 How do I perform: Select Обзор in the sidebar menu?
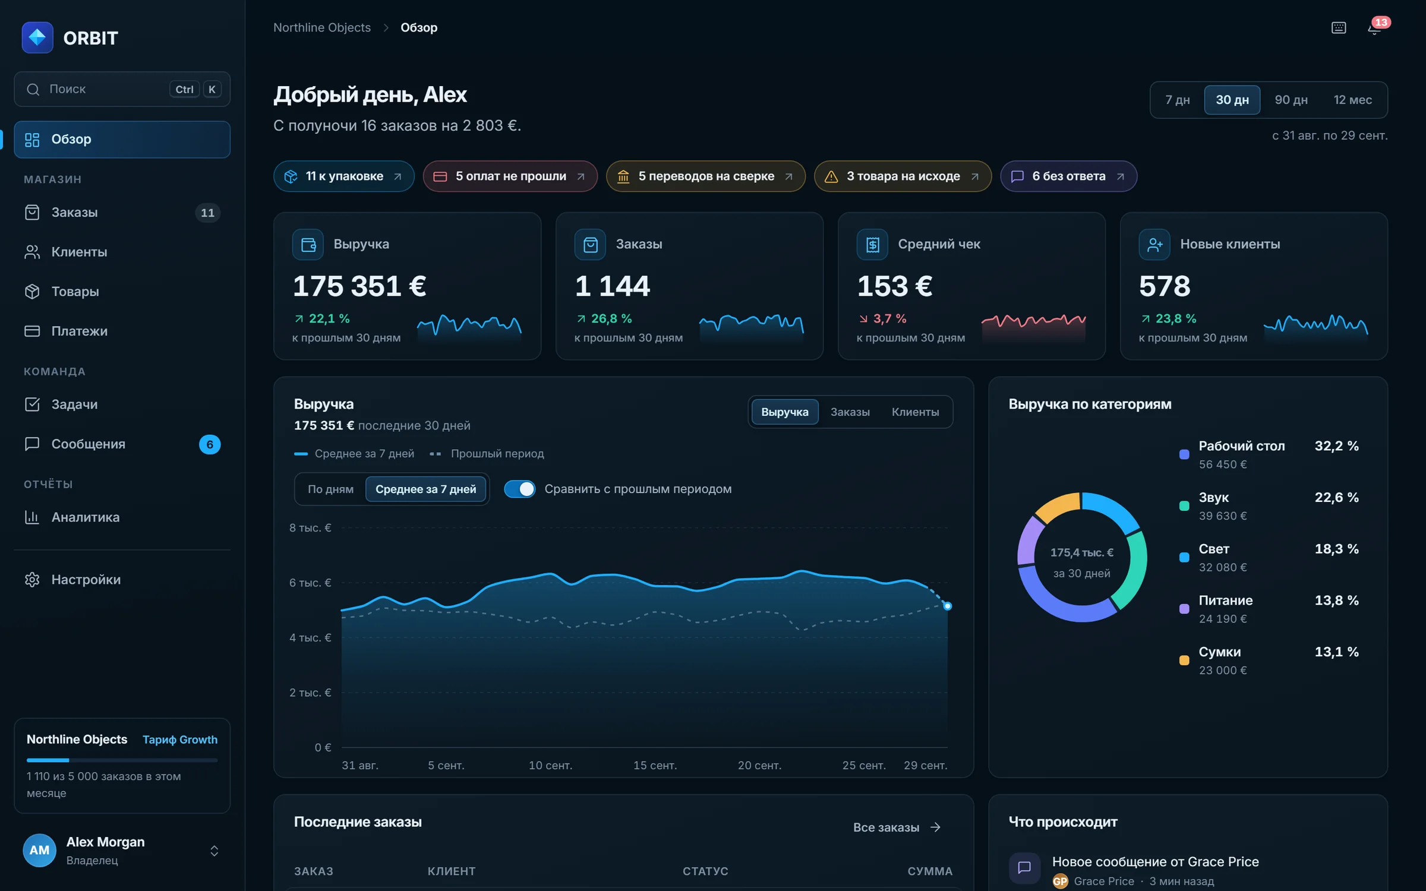[122, 139]
